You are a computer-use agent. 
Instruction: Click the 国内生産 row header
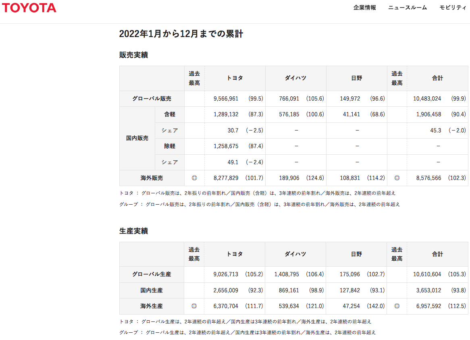click(152, 290)
